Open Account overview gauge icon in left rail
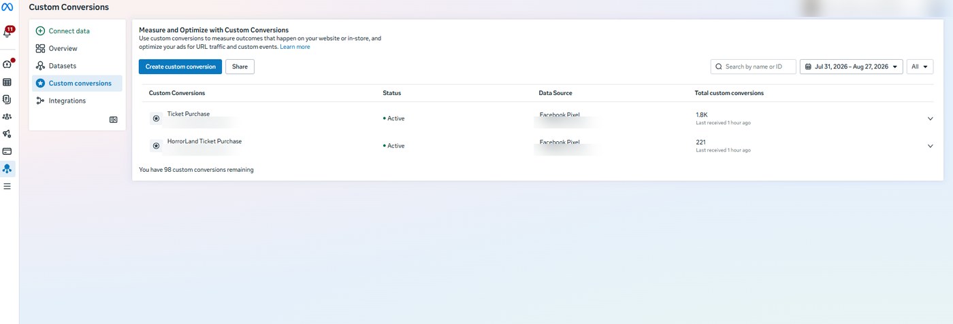This screenshot has width=953, height=324. pos(7,65)
